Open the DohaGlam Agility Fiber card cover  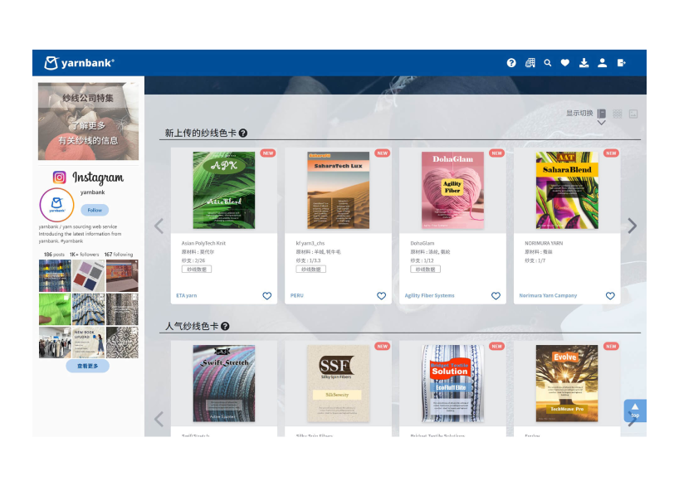[452, 190]
